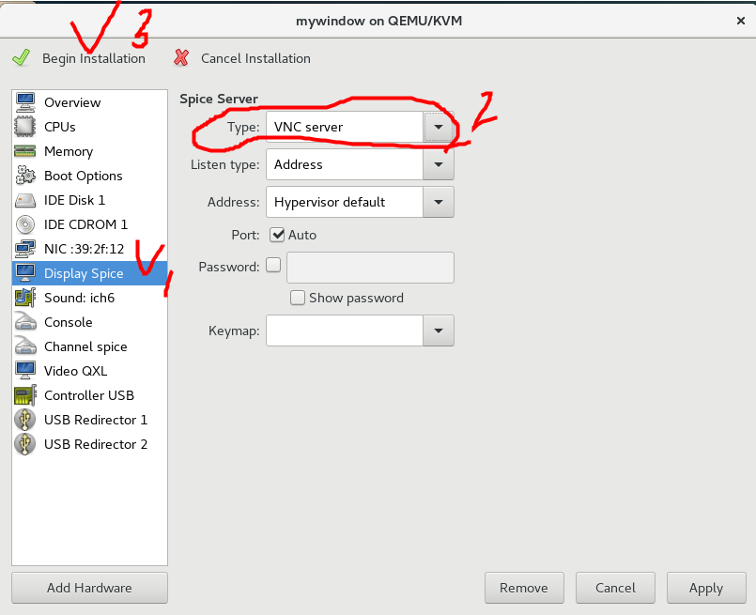
Task: Select IDE CDROM 1 entry
Action: (89, 224)
